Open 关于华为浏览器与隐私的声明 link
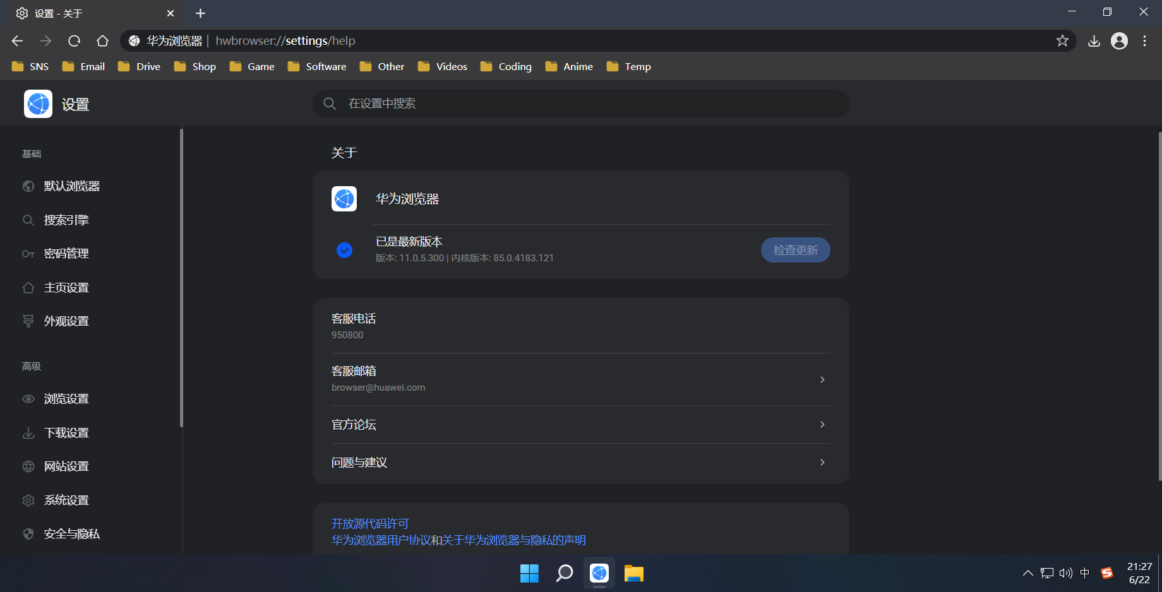Viewport: 1162px width, 592px height. click(514, 540)
